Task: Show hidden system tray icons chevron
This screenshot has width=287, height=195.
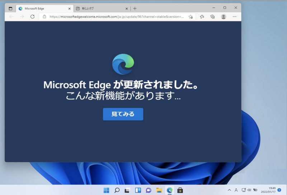Action: coord(229,190)
